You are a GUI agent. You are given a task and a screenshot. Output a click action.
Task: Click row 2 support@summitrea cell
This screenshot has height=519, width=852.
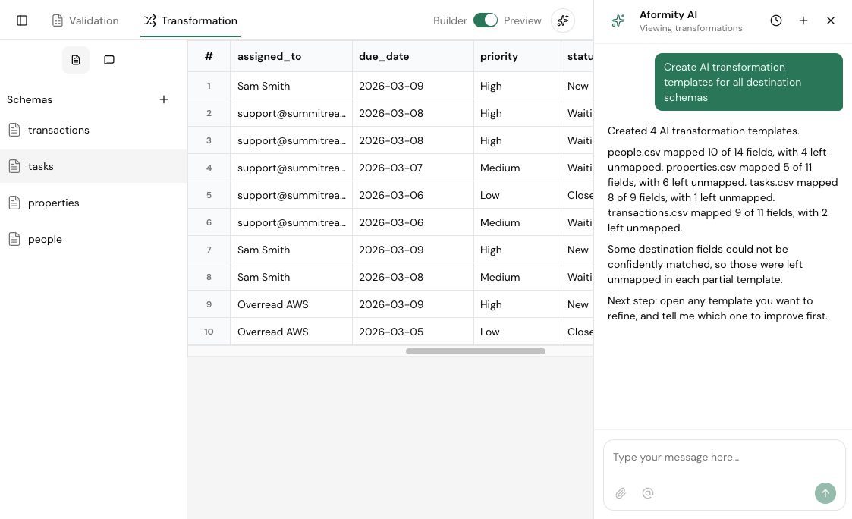coord(291,113)
